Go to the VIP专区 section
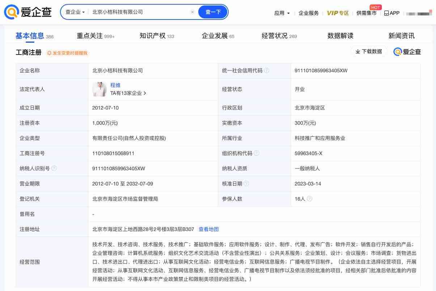Image resolution: width=436 pixels, height=291 pixels. click(338, 13)
